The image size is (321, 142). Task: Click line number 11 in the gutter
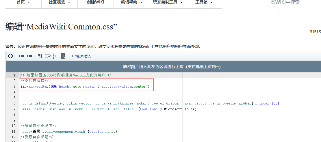tap(14, 131)
